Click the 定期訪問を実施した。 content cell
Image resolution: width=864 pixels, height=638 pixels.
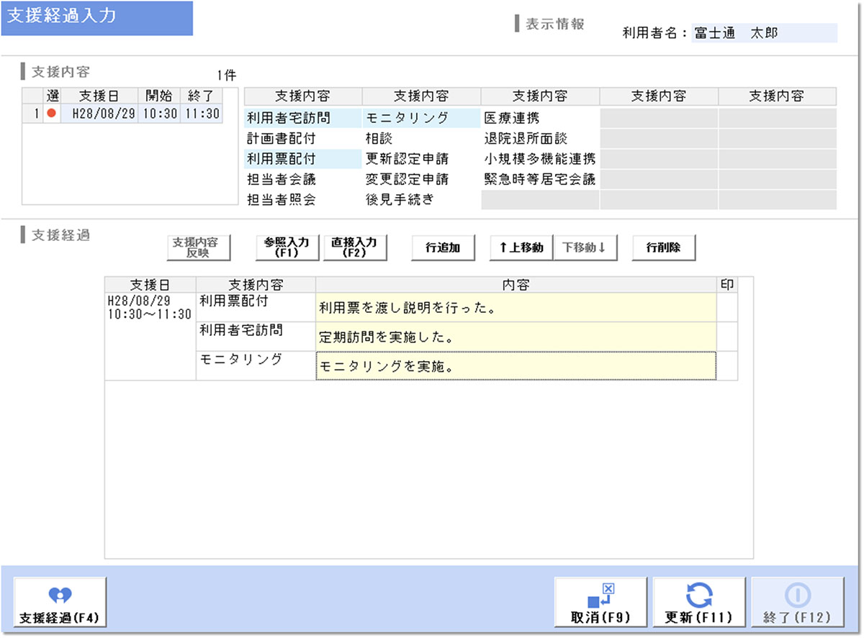[x=516, y=336]
